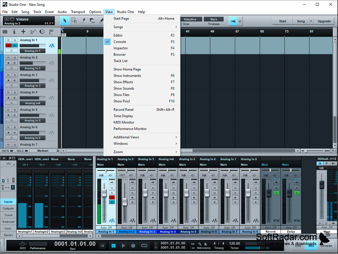Select the Range tool
This screenshot has height=254, width=338.
tap(74, 21)
